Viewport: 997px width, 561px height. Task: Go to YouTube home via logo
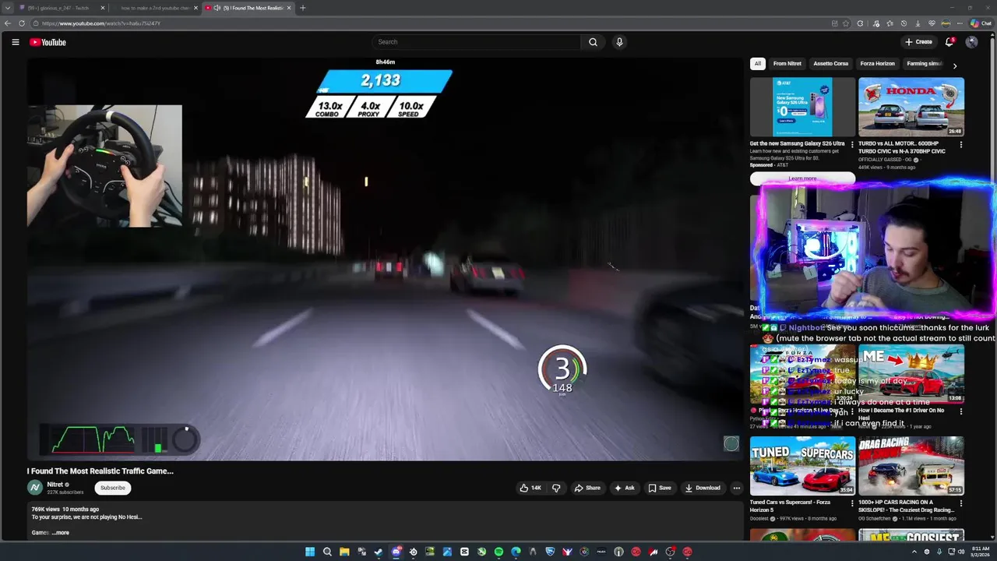pos(48,42)
